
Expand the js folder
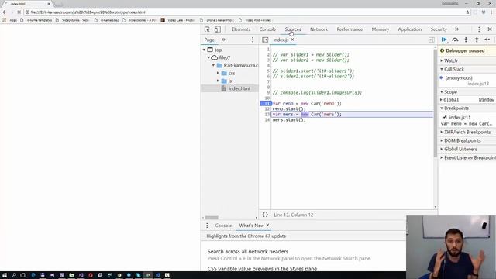(x=218, y=81)
